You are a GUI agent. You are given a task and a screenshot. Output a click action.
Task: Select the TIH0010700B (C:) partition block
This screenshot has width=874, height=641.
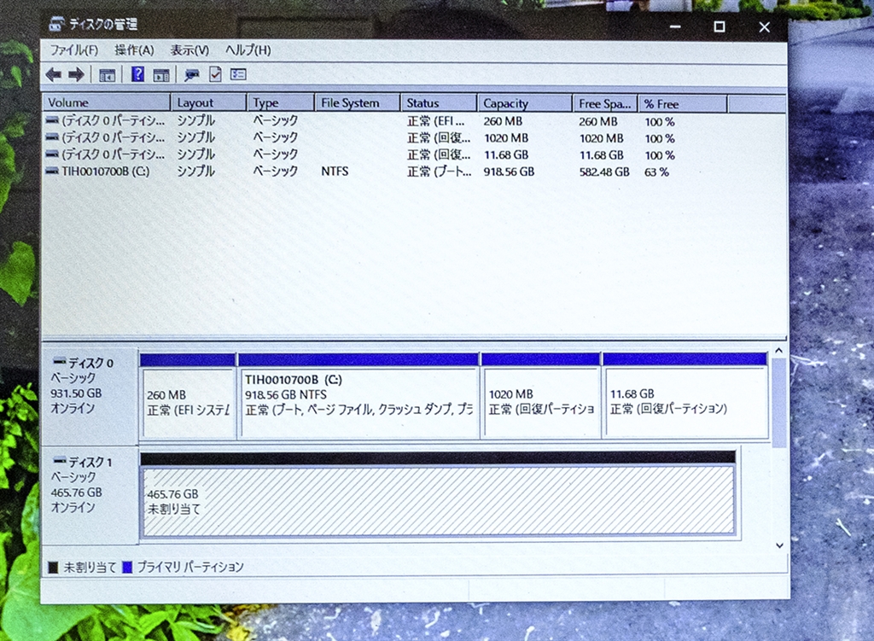358,396
